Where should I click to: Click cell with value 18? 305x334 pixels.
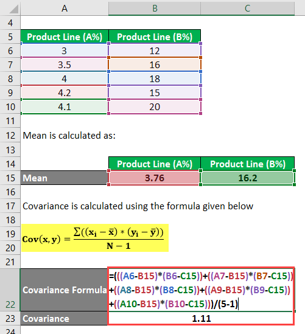click(x=155, y=79)
